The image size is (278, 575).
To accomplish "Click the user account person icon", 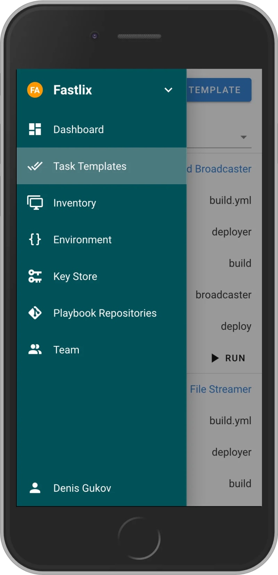I will [x=35, y=488].
